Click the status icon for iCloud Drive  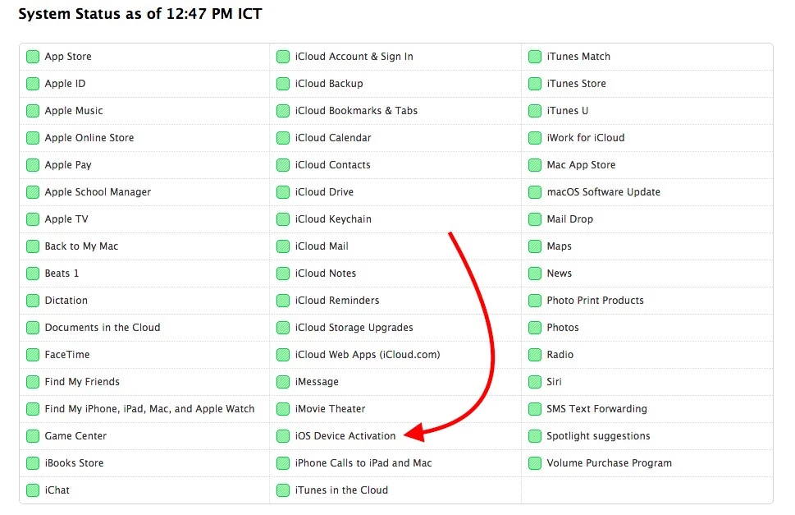tap(283, 192)
